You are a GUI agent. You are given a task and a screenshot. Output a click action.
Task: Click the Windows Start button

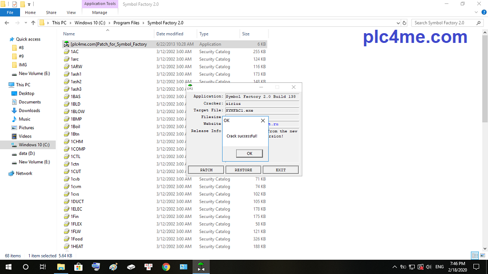8,267
